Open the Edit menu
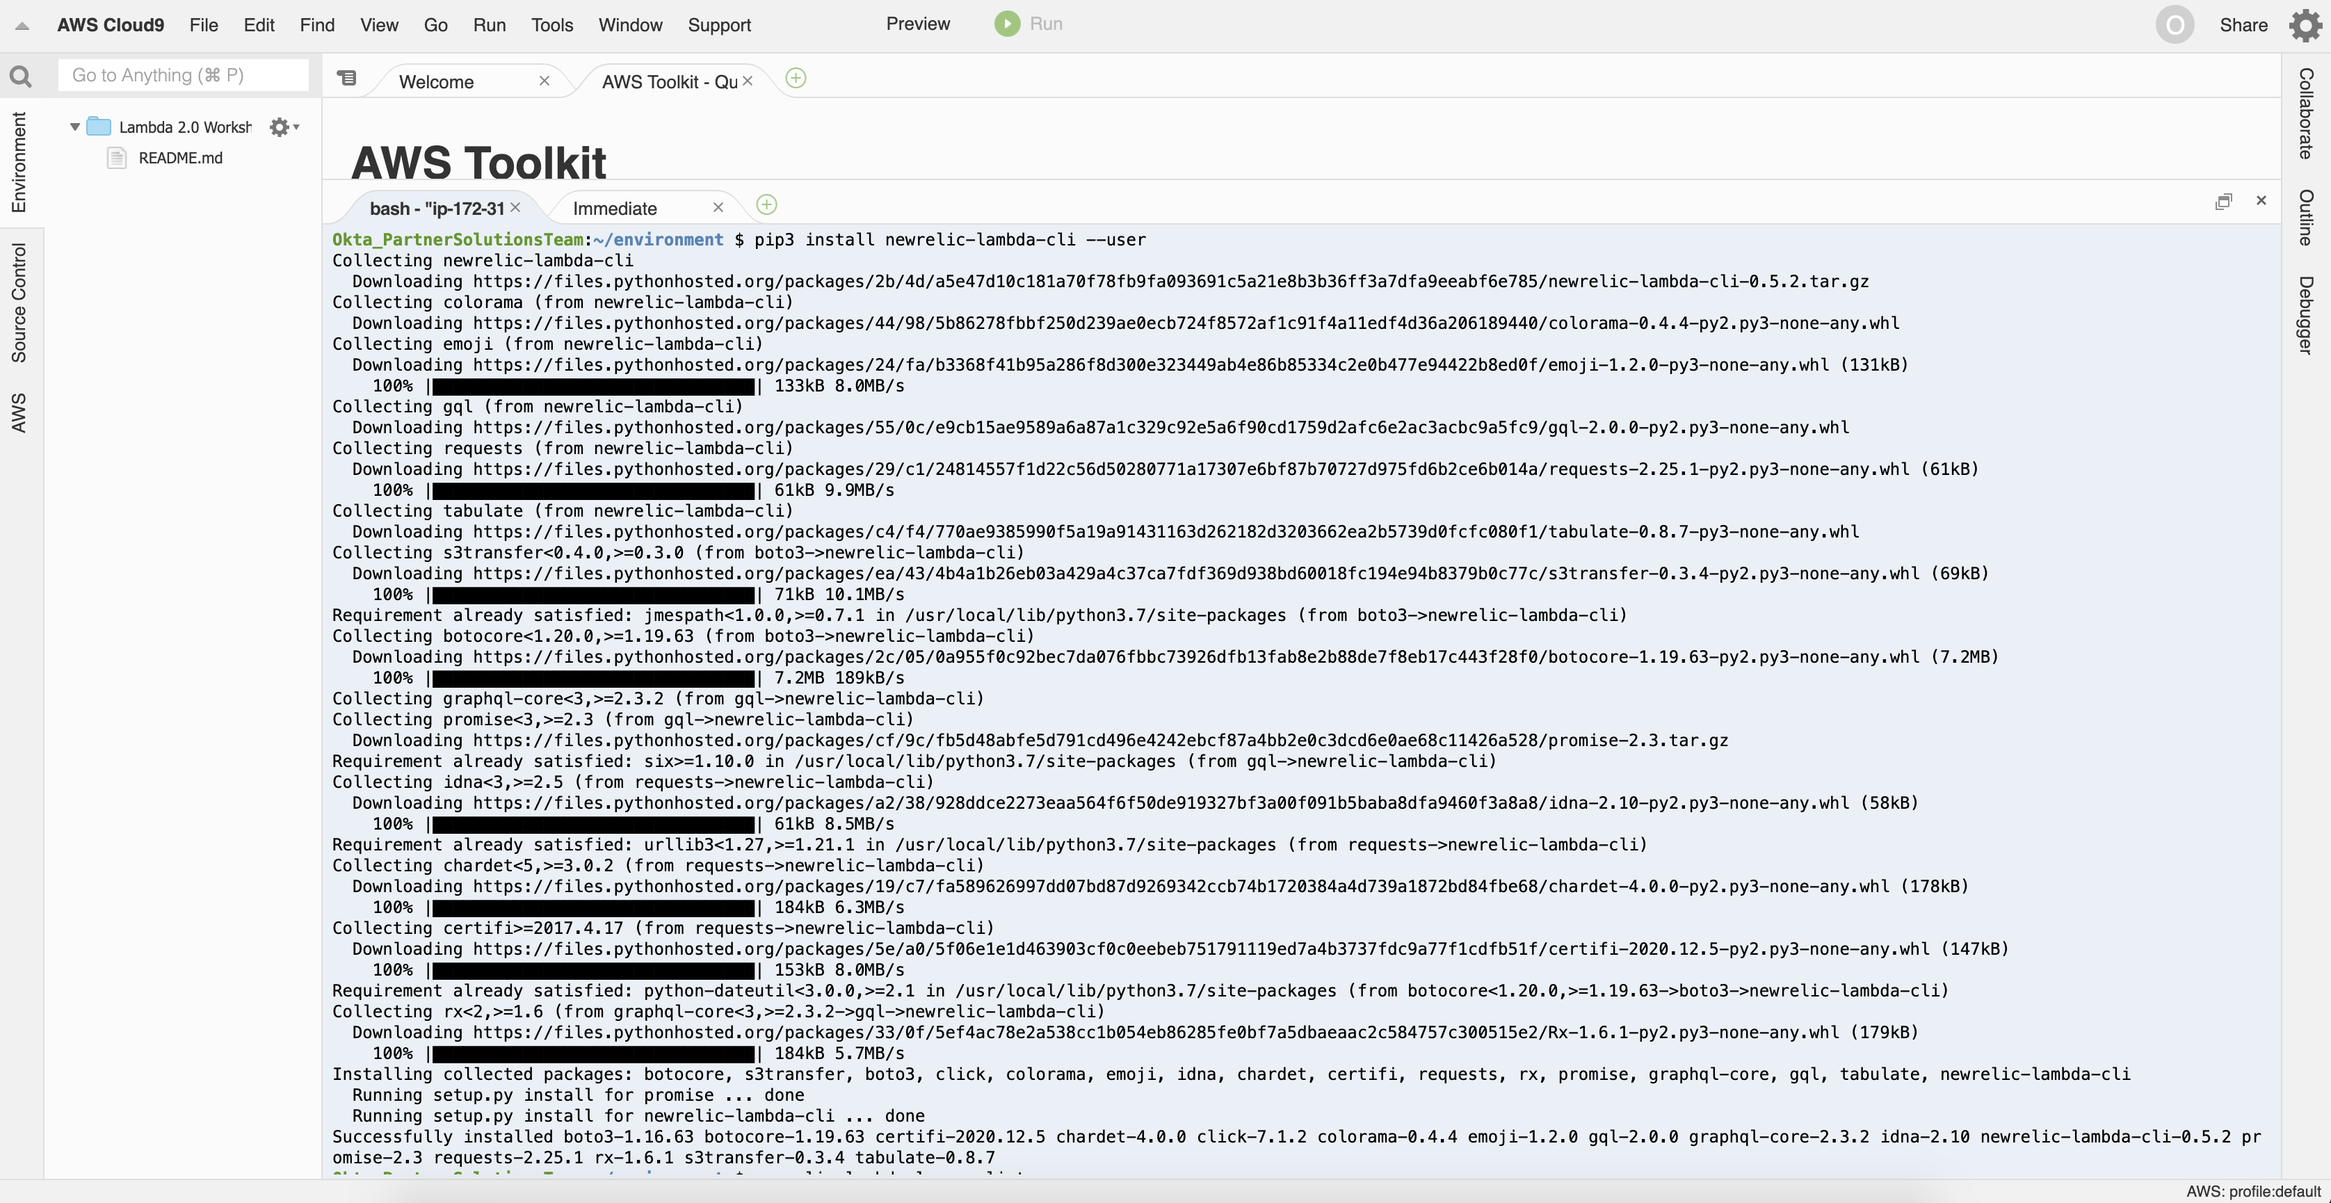 tap(259, 25)
